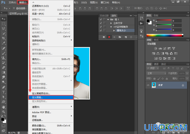The image size is (190, 134).
Task: Open the 帮助(H) menu
Action: point(116,2)
